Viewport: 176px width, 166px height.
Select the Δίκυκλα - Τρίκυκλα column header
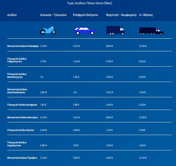tap(53, 15)
